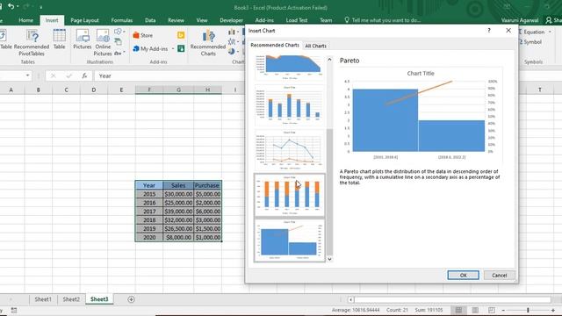The image size is (562, 316).
Task: Click OK in Insert Chart dialog
Action: point(463,275)
